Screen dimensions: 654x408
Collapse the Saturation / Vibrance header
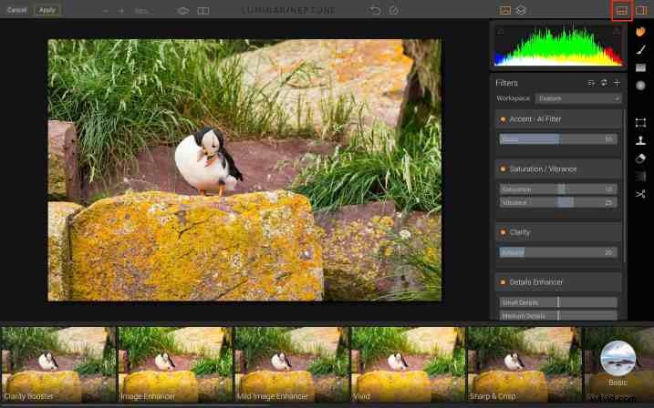558,169
